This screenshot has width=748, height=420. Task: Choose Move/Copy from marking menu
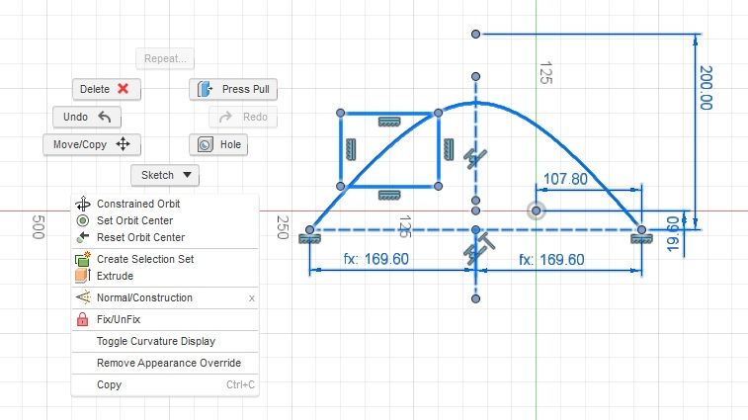92,144
